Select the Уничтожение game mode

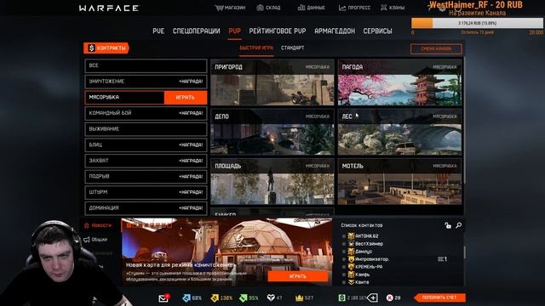pyautogui.click(x=146, y=82)
